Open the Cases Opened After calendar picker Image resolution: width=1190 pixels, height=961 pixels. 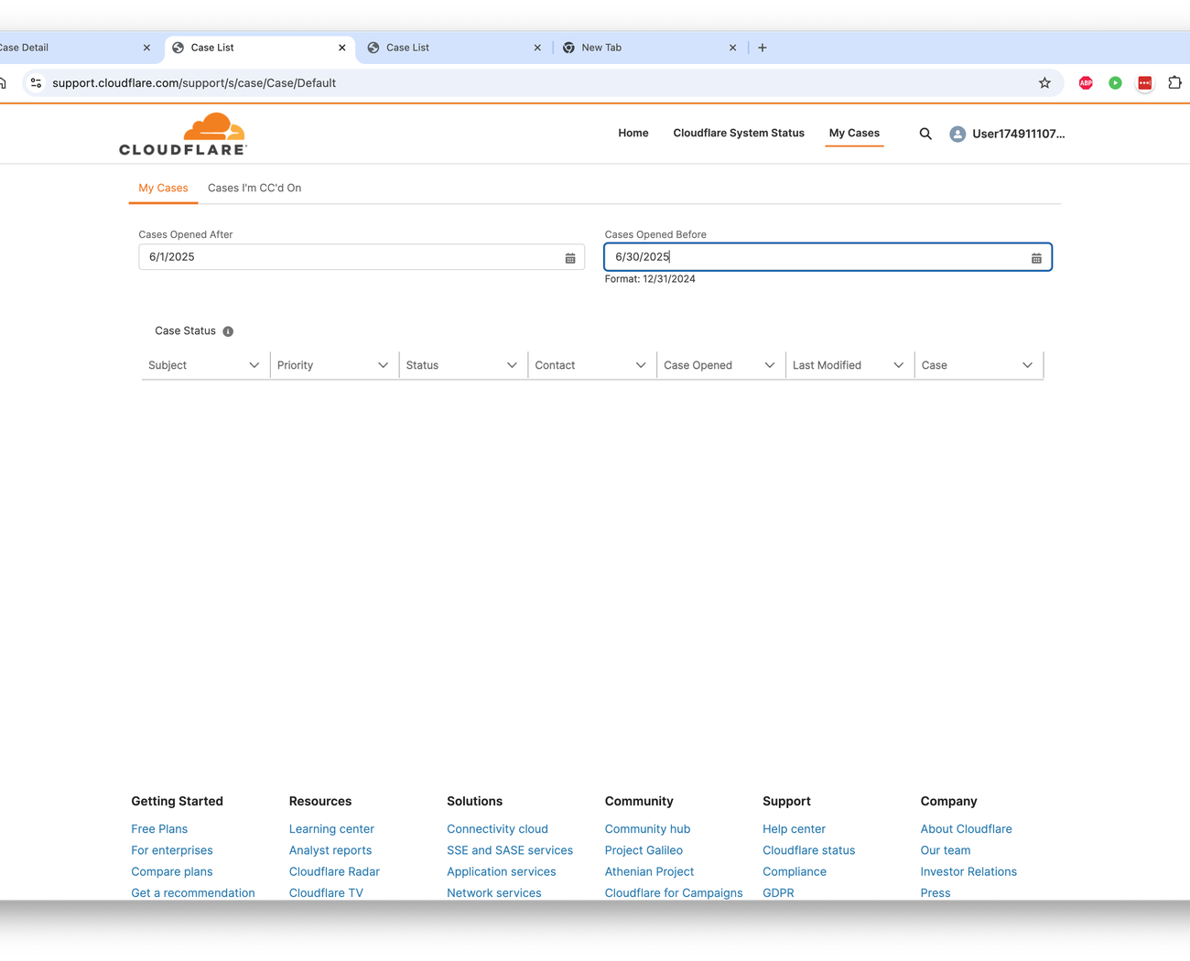(569, 258)
